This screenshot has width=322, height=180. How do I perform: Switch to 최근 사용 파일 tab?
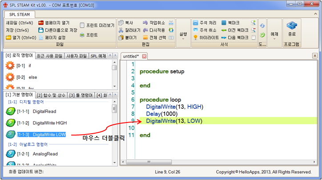coord(49,56)
